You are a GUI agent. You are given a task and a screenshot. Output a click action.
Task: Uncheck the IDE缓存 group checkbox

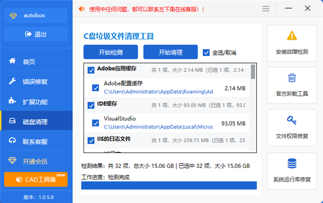tap(91, 105)
